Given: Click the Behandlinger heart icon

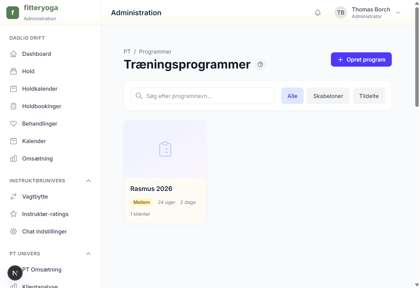Looking at the screenshot, I should click(x=13, y=124).
